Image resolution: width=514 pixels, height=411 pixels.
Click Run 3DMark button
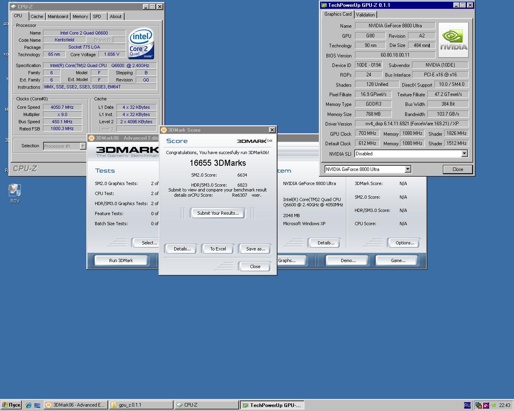click(x=121, y=260)
